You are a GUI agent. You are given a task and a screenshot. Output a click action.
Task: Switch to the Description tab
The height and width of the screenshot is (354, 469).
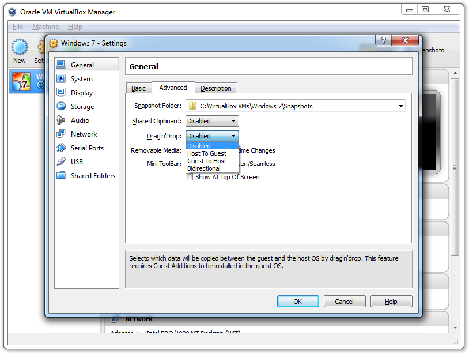[216, 88]
